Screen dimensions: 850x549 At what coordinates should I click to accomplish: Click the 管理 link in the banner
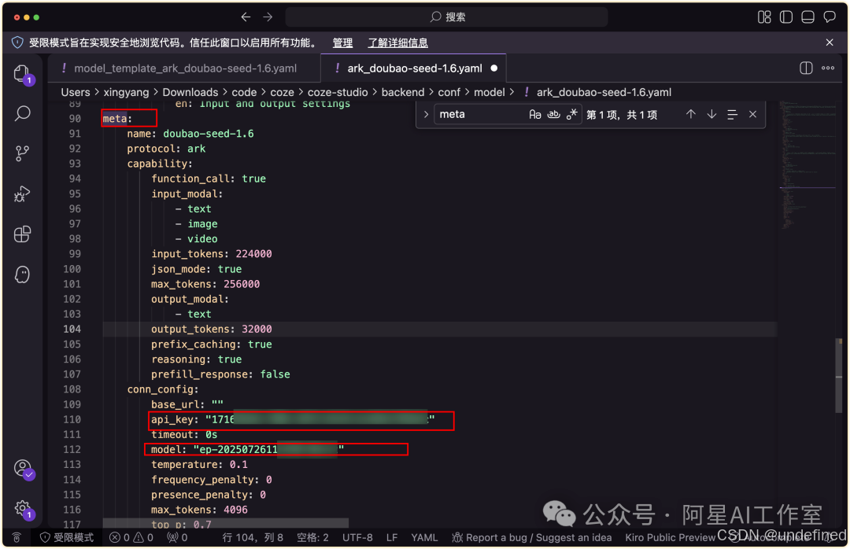(342, 42)
